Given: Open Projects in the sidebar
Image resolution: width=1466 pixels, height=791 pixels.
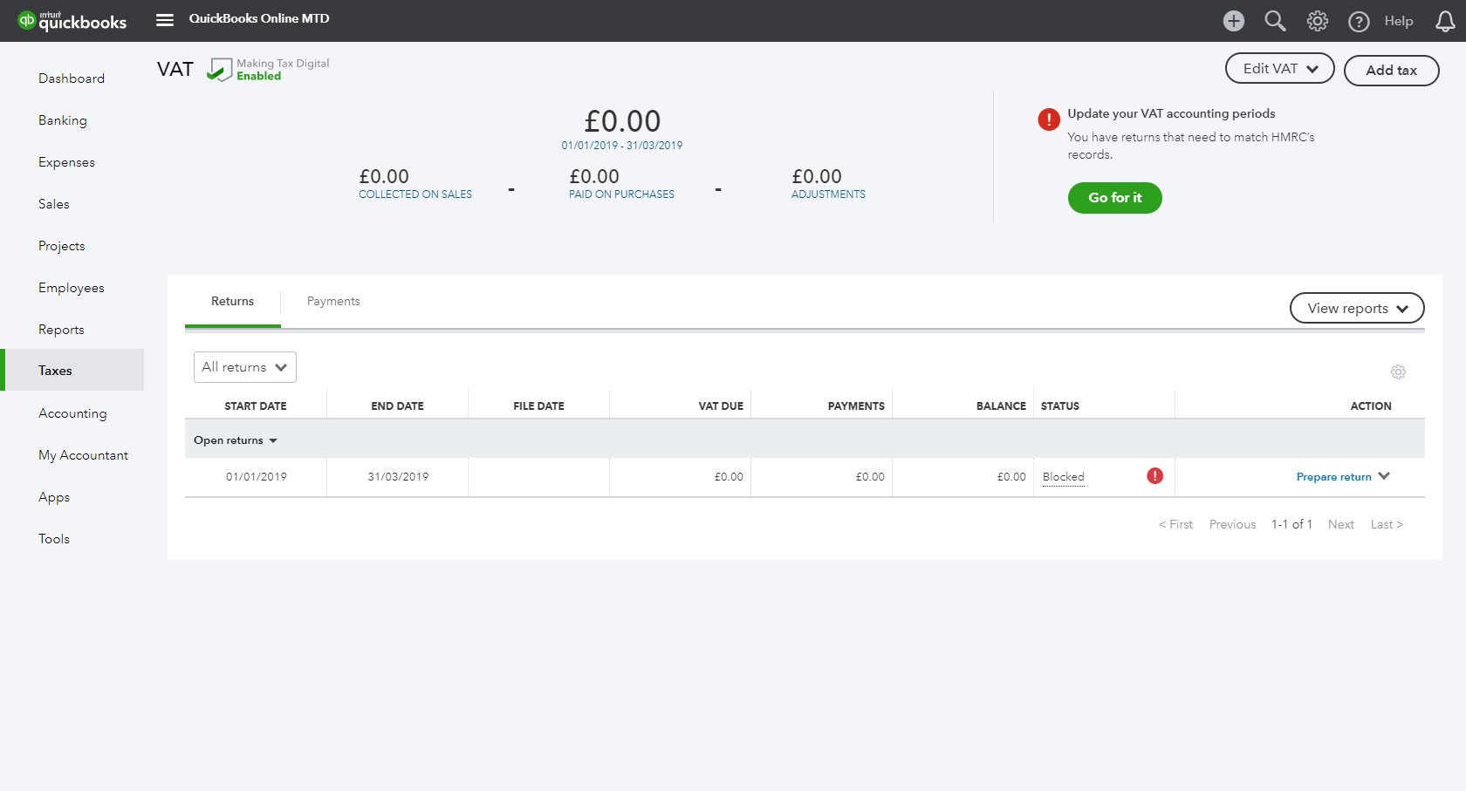Looking at the screenshot, I should point(62,246).
